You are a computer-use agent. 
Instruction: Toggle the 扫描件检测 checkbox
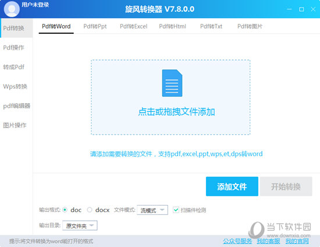pos(176,210)
